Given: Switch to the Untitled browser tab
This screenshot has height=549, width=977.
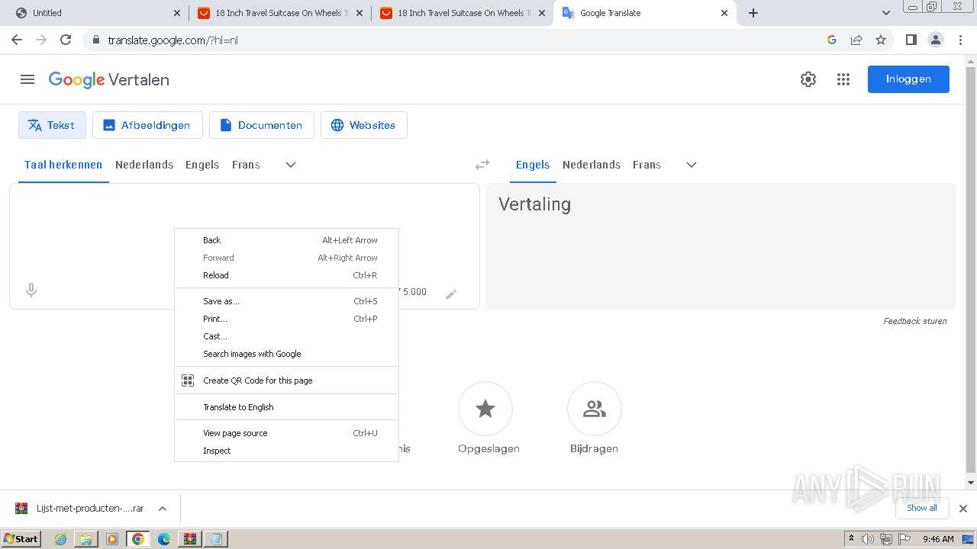Looking at the screenshot, I should point(95,13).
